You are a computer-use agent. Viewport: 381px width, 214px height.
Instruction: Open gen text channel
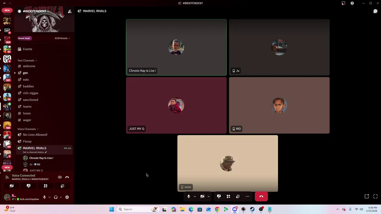tap(44, 73)
